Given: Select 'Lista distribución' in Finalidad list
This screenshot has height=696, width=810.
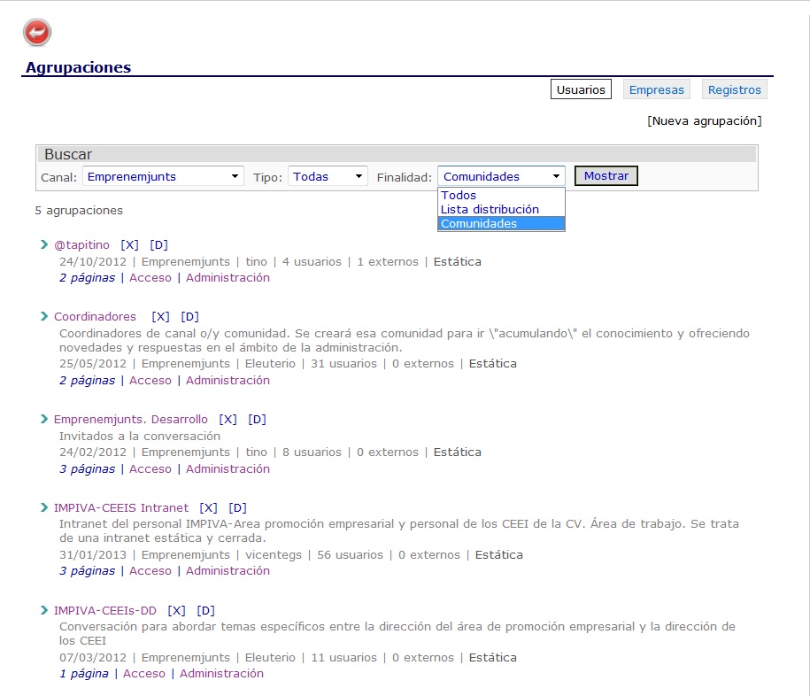Looking at the screenshot, I should [x=490, y=210].
